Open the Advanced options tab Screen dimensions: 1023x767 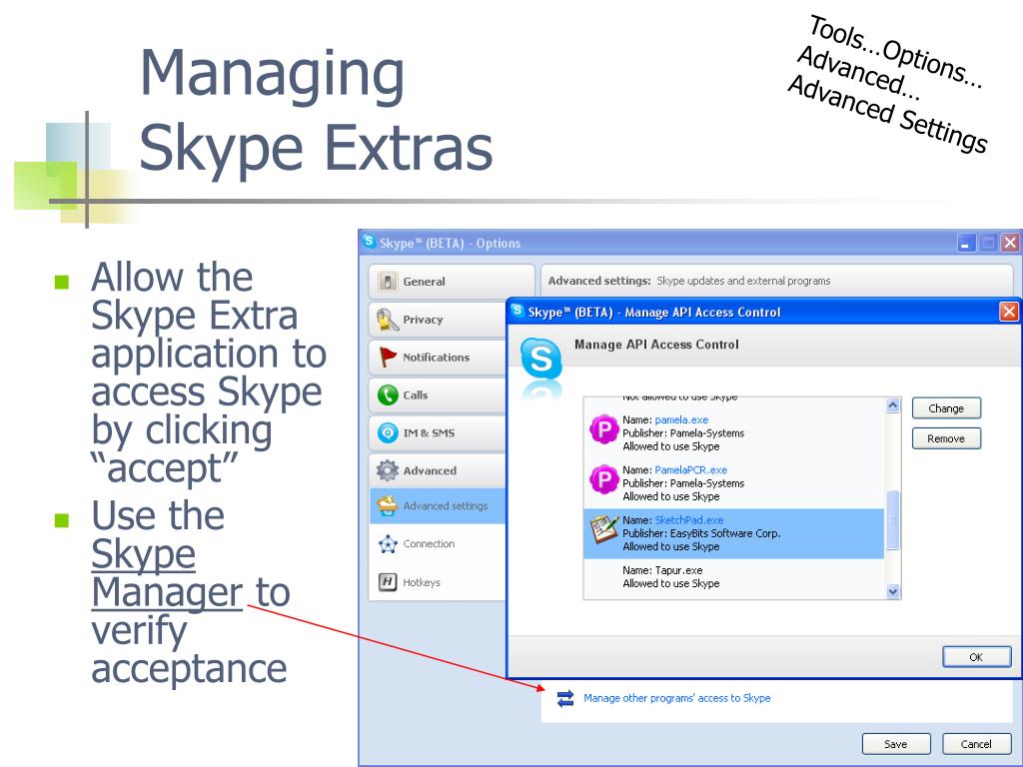(439, 470)
